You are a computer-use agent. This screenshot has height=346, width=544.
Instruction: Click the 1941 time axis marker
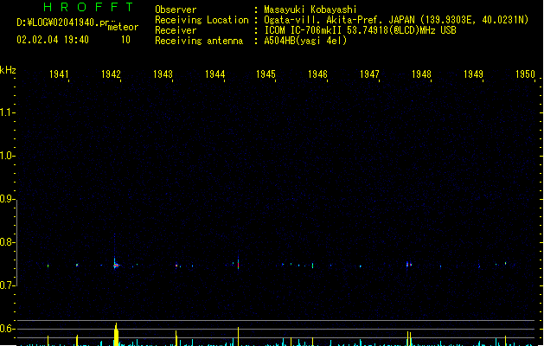(59, 74)
